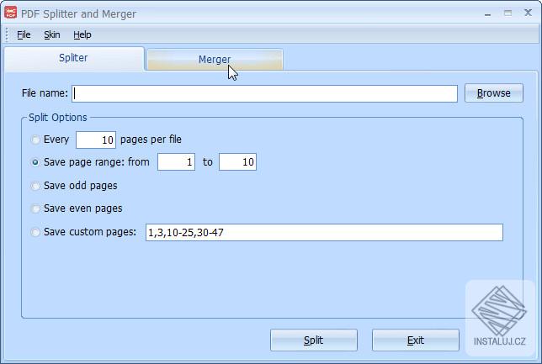Click the PDF Splitter app icon in title bar
The image size is (542, 364).
tap(10, 13)
